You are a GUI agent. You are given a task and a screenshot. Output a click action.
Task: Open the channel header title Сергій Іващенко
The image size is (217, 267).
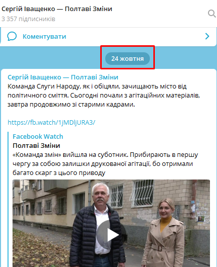click(57, 9)
